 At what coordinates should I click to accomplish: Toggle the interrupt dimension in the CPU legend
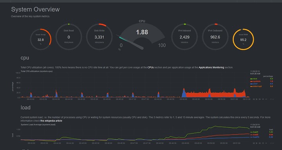(256, 86)
